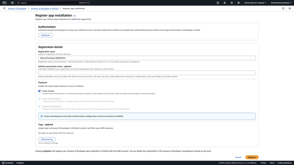Screen dimensions: 294x165
Task: Open the Info link beside page title
Action: click(75, 16)
